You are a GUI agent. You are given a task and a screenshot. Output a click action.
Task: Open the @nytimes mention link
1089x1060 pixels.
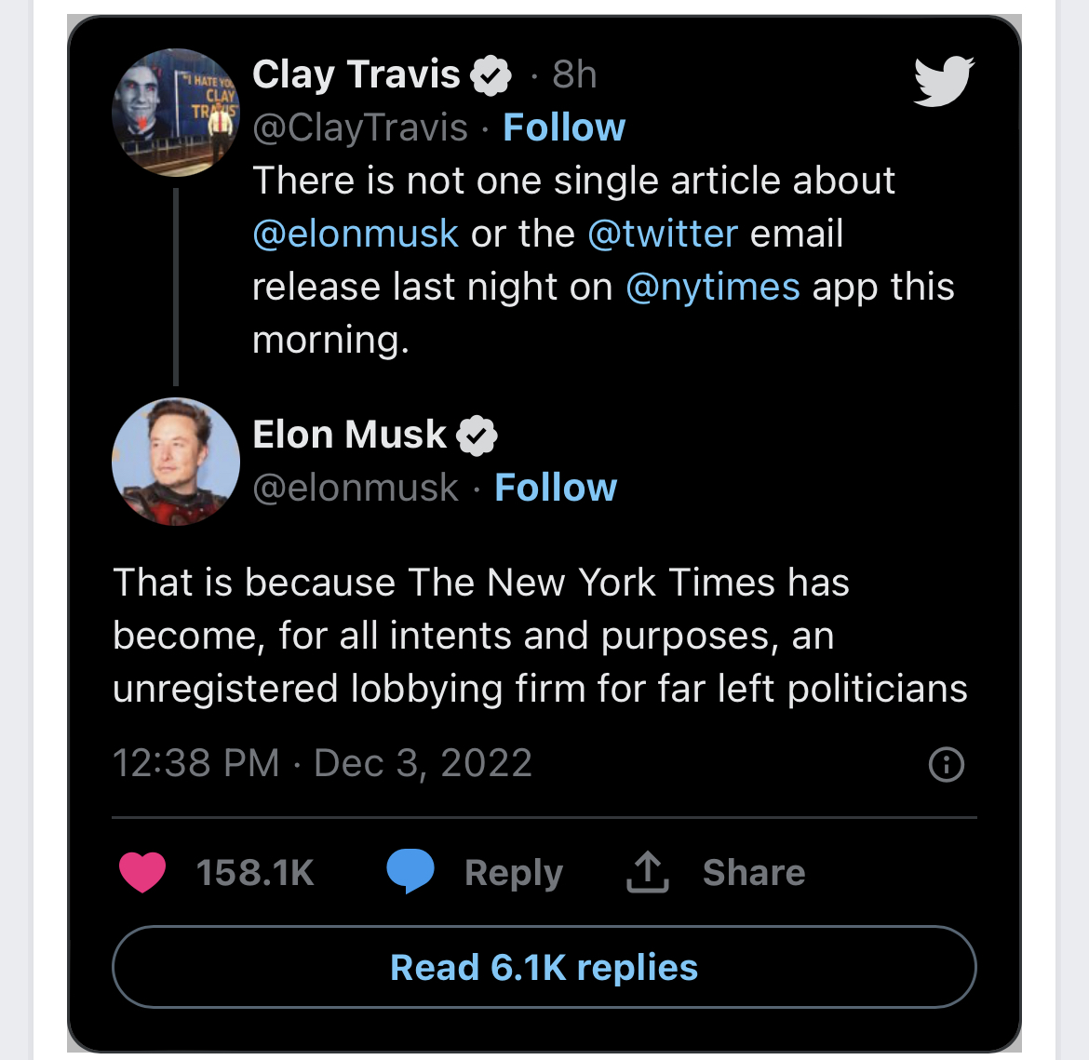[713, 287]
